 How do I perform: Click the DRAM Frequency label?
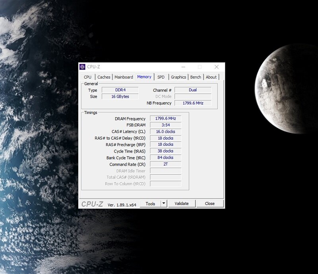click(130, 119)
